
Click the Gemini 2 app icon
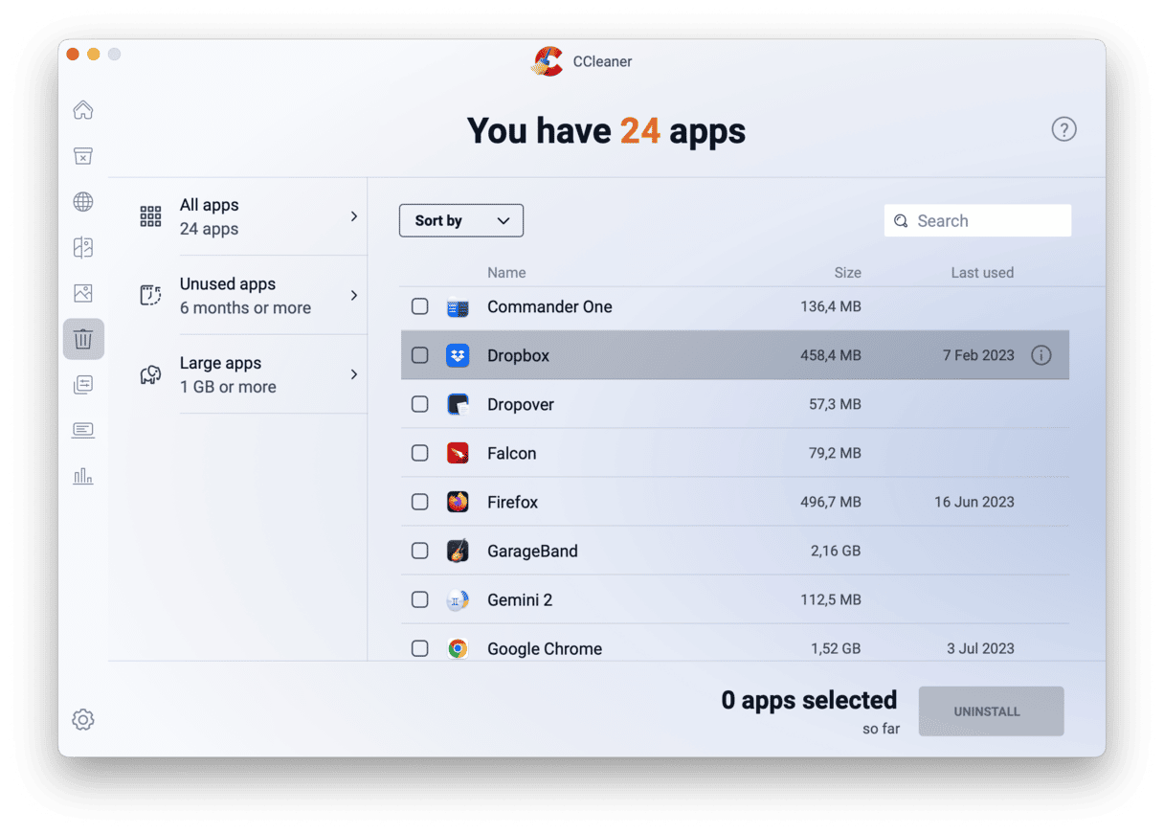(x=458, y=600)
